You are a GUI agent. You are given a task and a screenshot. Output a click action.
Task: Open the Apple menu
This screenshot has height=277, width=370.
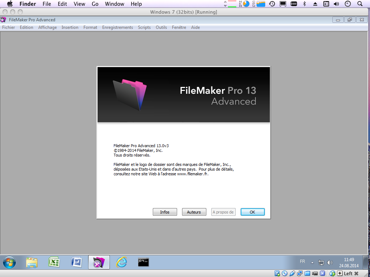point(10,4)
